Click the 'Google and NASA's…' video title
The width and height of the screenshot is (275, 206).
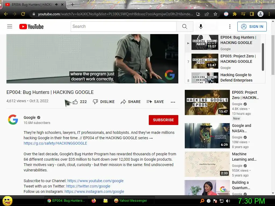[241, 128]
